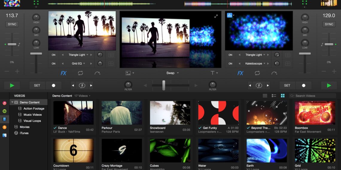The width and height of the screenshot is (341, 170).
Task: Open FX panel on left deck
Action: point(63,73)
